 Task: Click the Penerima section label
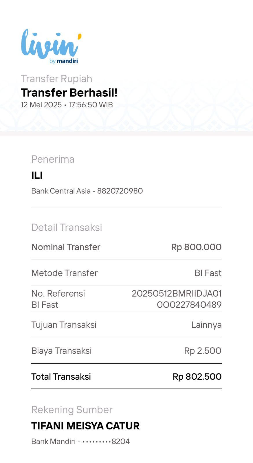tap(53, 159)
